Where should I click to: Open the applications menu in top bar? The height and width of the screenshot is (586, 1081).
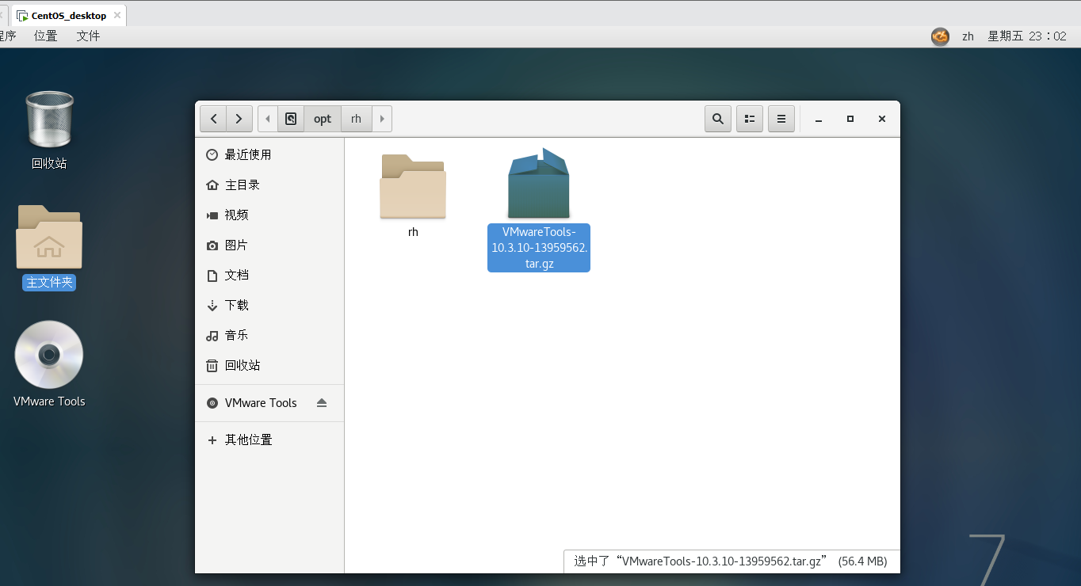7,36
